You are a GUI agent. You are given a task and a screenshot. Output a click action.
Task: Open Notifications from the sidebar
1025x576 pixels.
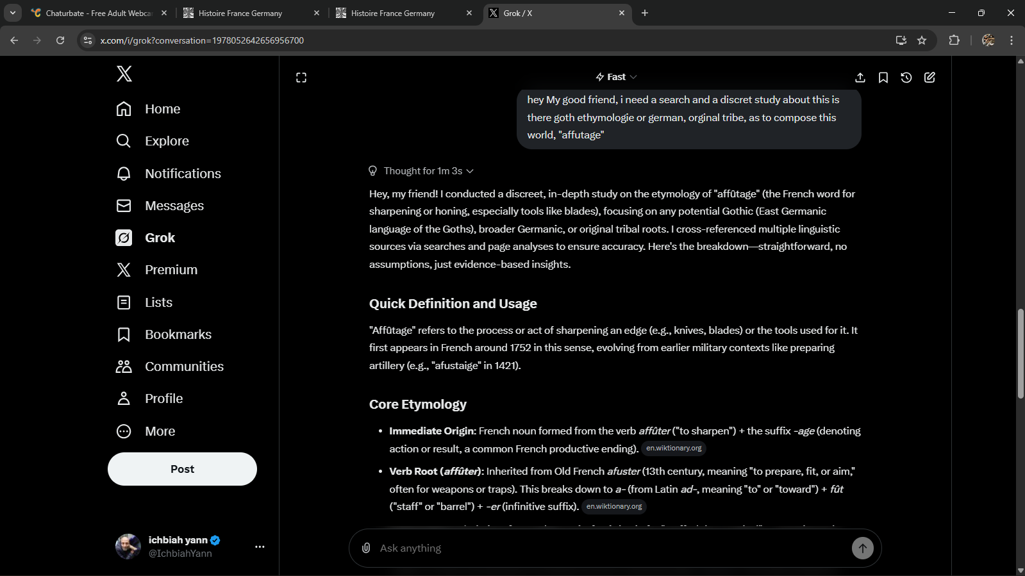coord(183,174)
